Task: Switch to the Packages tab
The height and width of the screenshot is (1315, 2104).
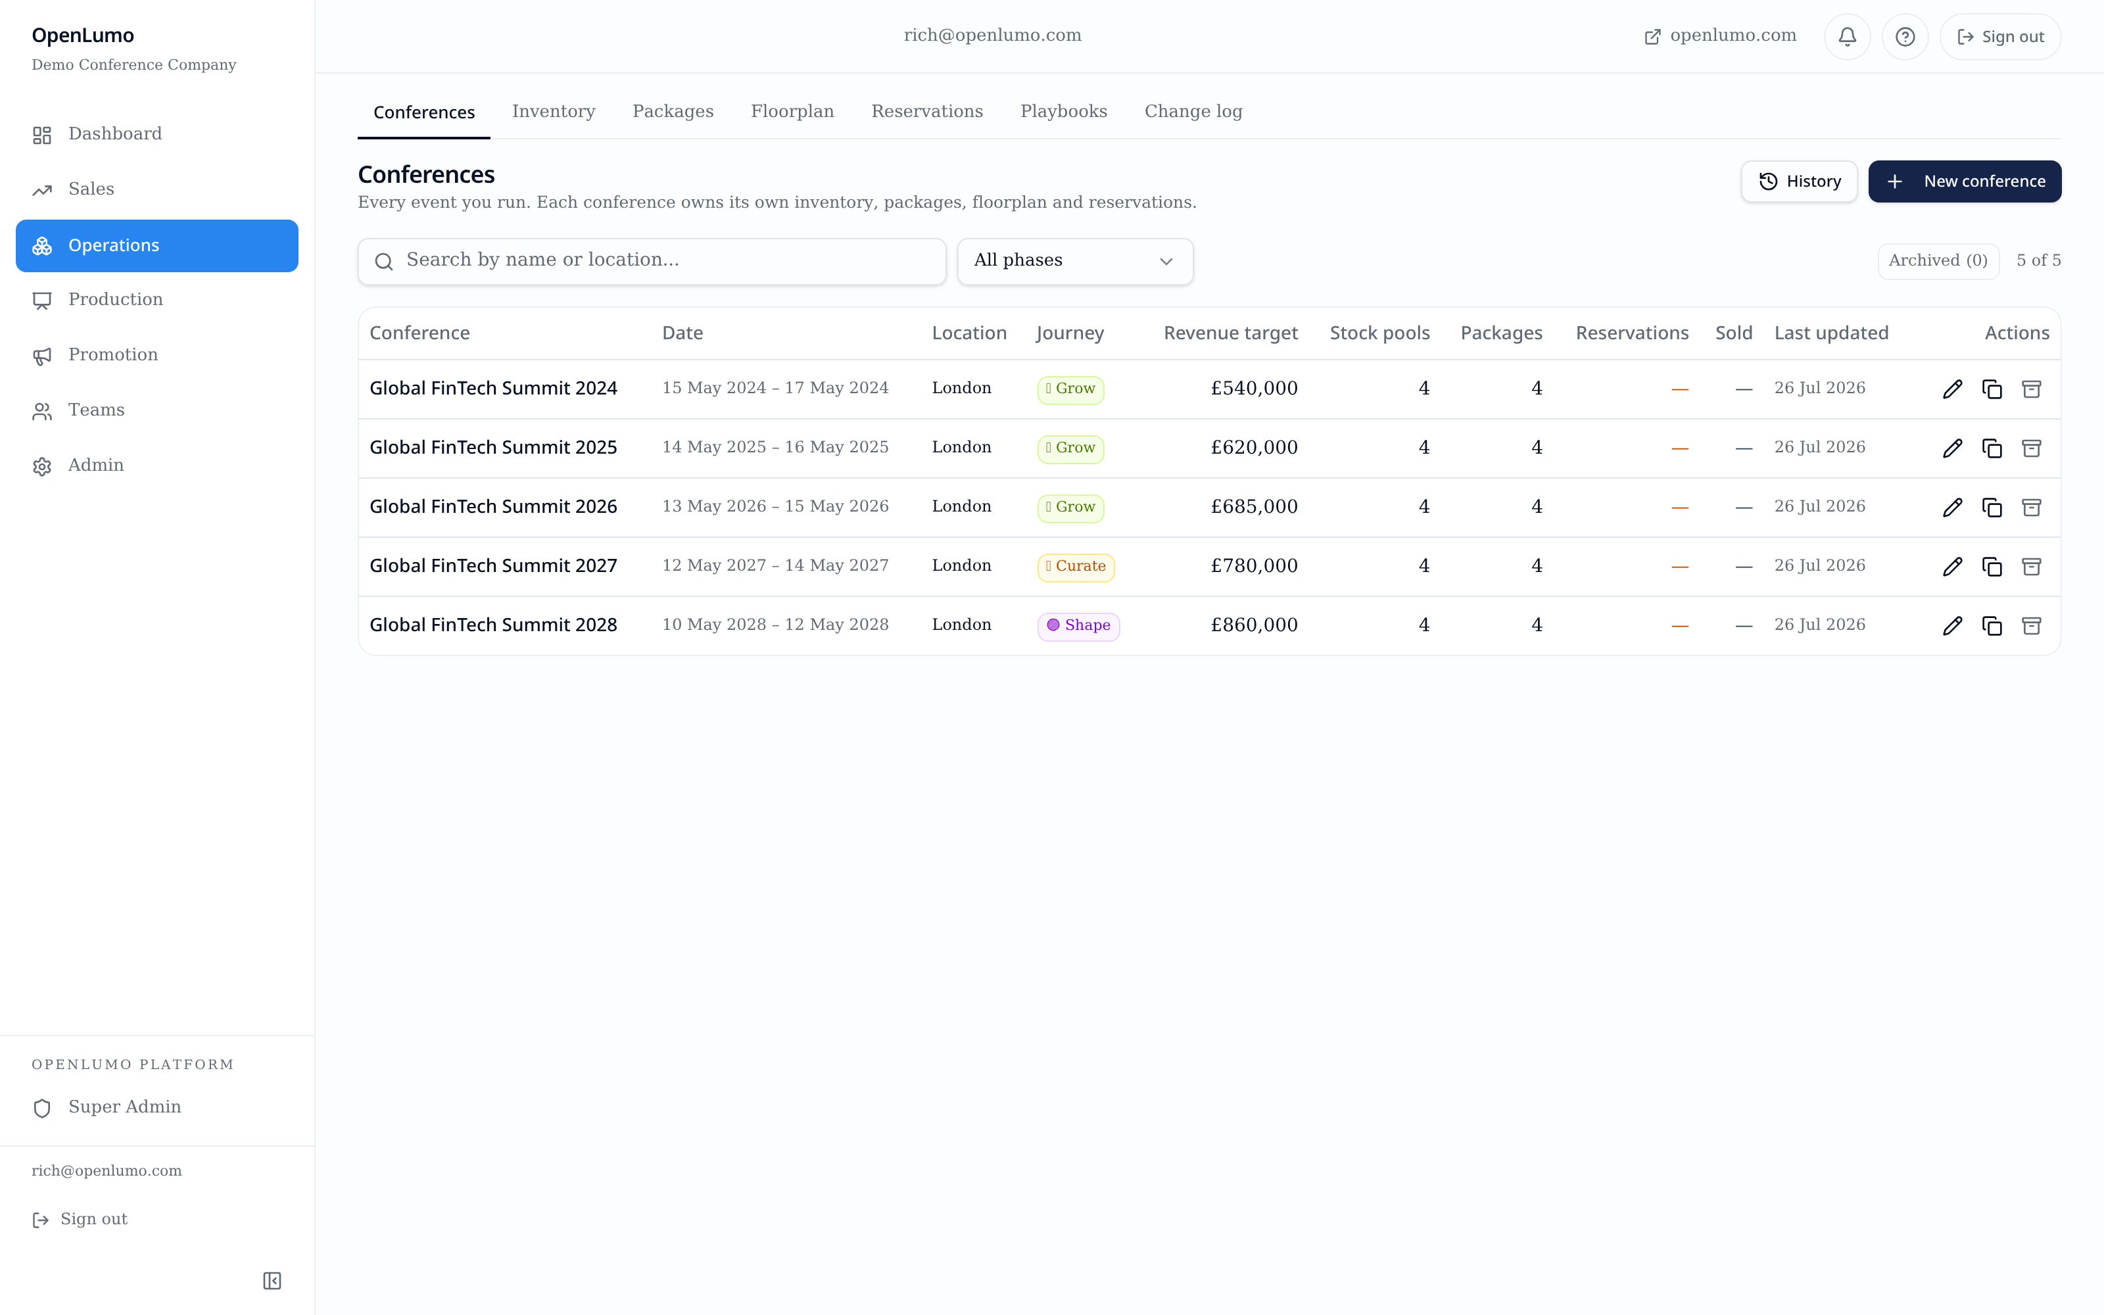Action: [x=673, y=111]
